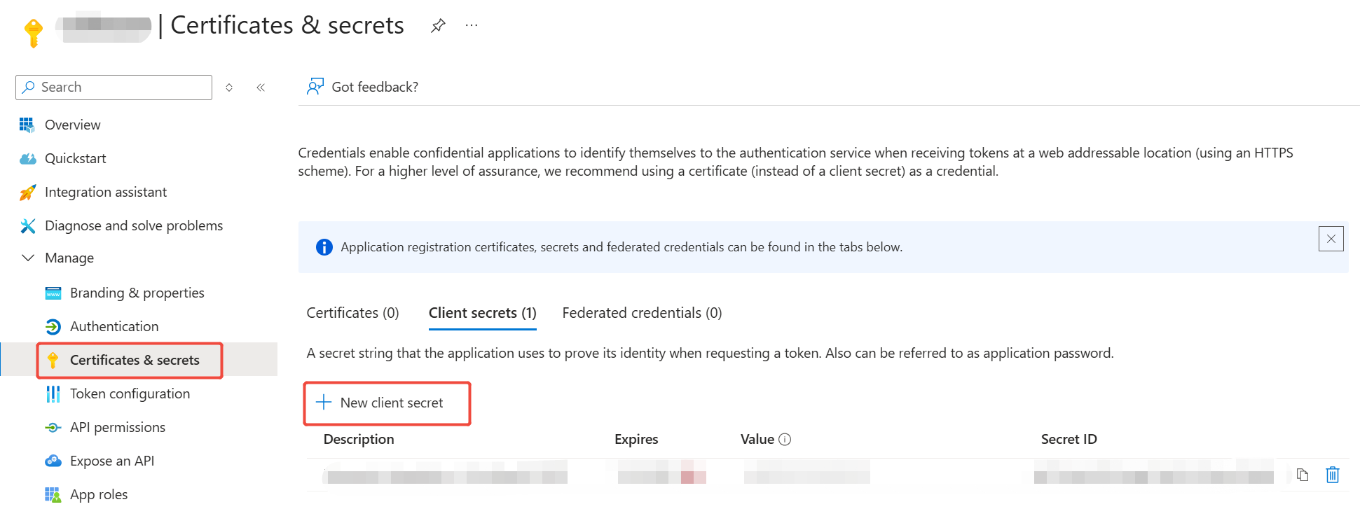Click the Value column header
The image size is (1360, 516).
click(x=757, y=439)
